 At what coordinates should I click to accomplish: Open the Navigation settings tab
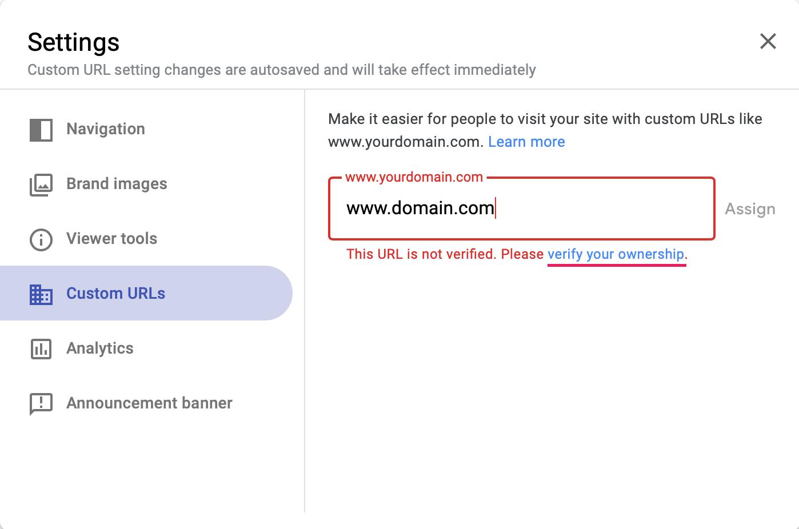[x=106, y=129]
